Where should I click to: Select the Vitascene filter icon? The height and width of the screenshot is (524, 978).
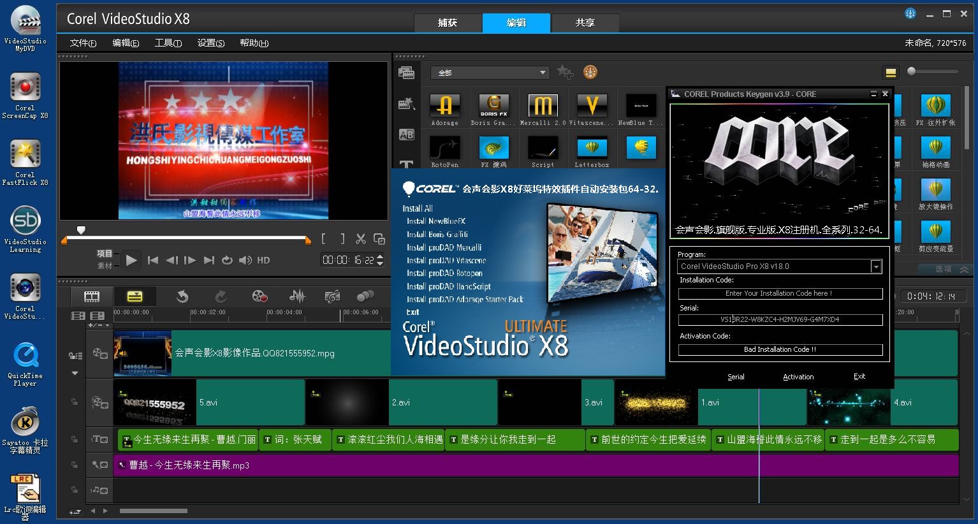pos(592,106)
